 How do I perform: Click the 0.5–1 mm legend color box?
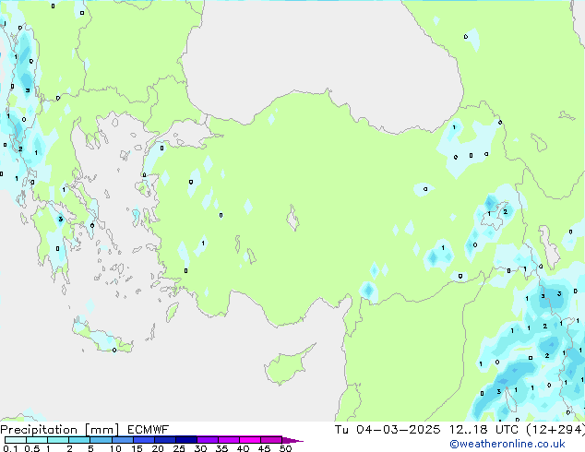click(x=37, y=440)
